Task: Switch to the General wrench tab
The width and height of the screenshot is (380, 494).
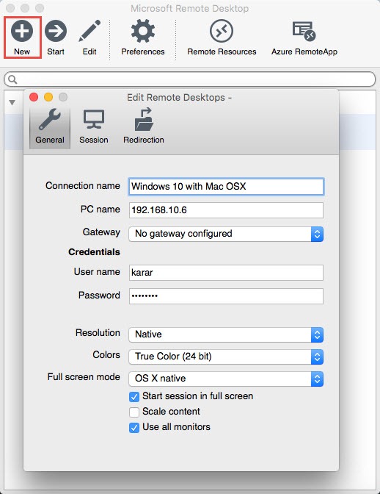Action: click(x=50, y=126)
